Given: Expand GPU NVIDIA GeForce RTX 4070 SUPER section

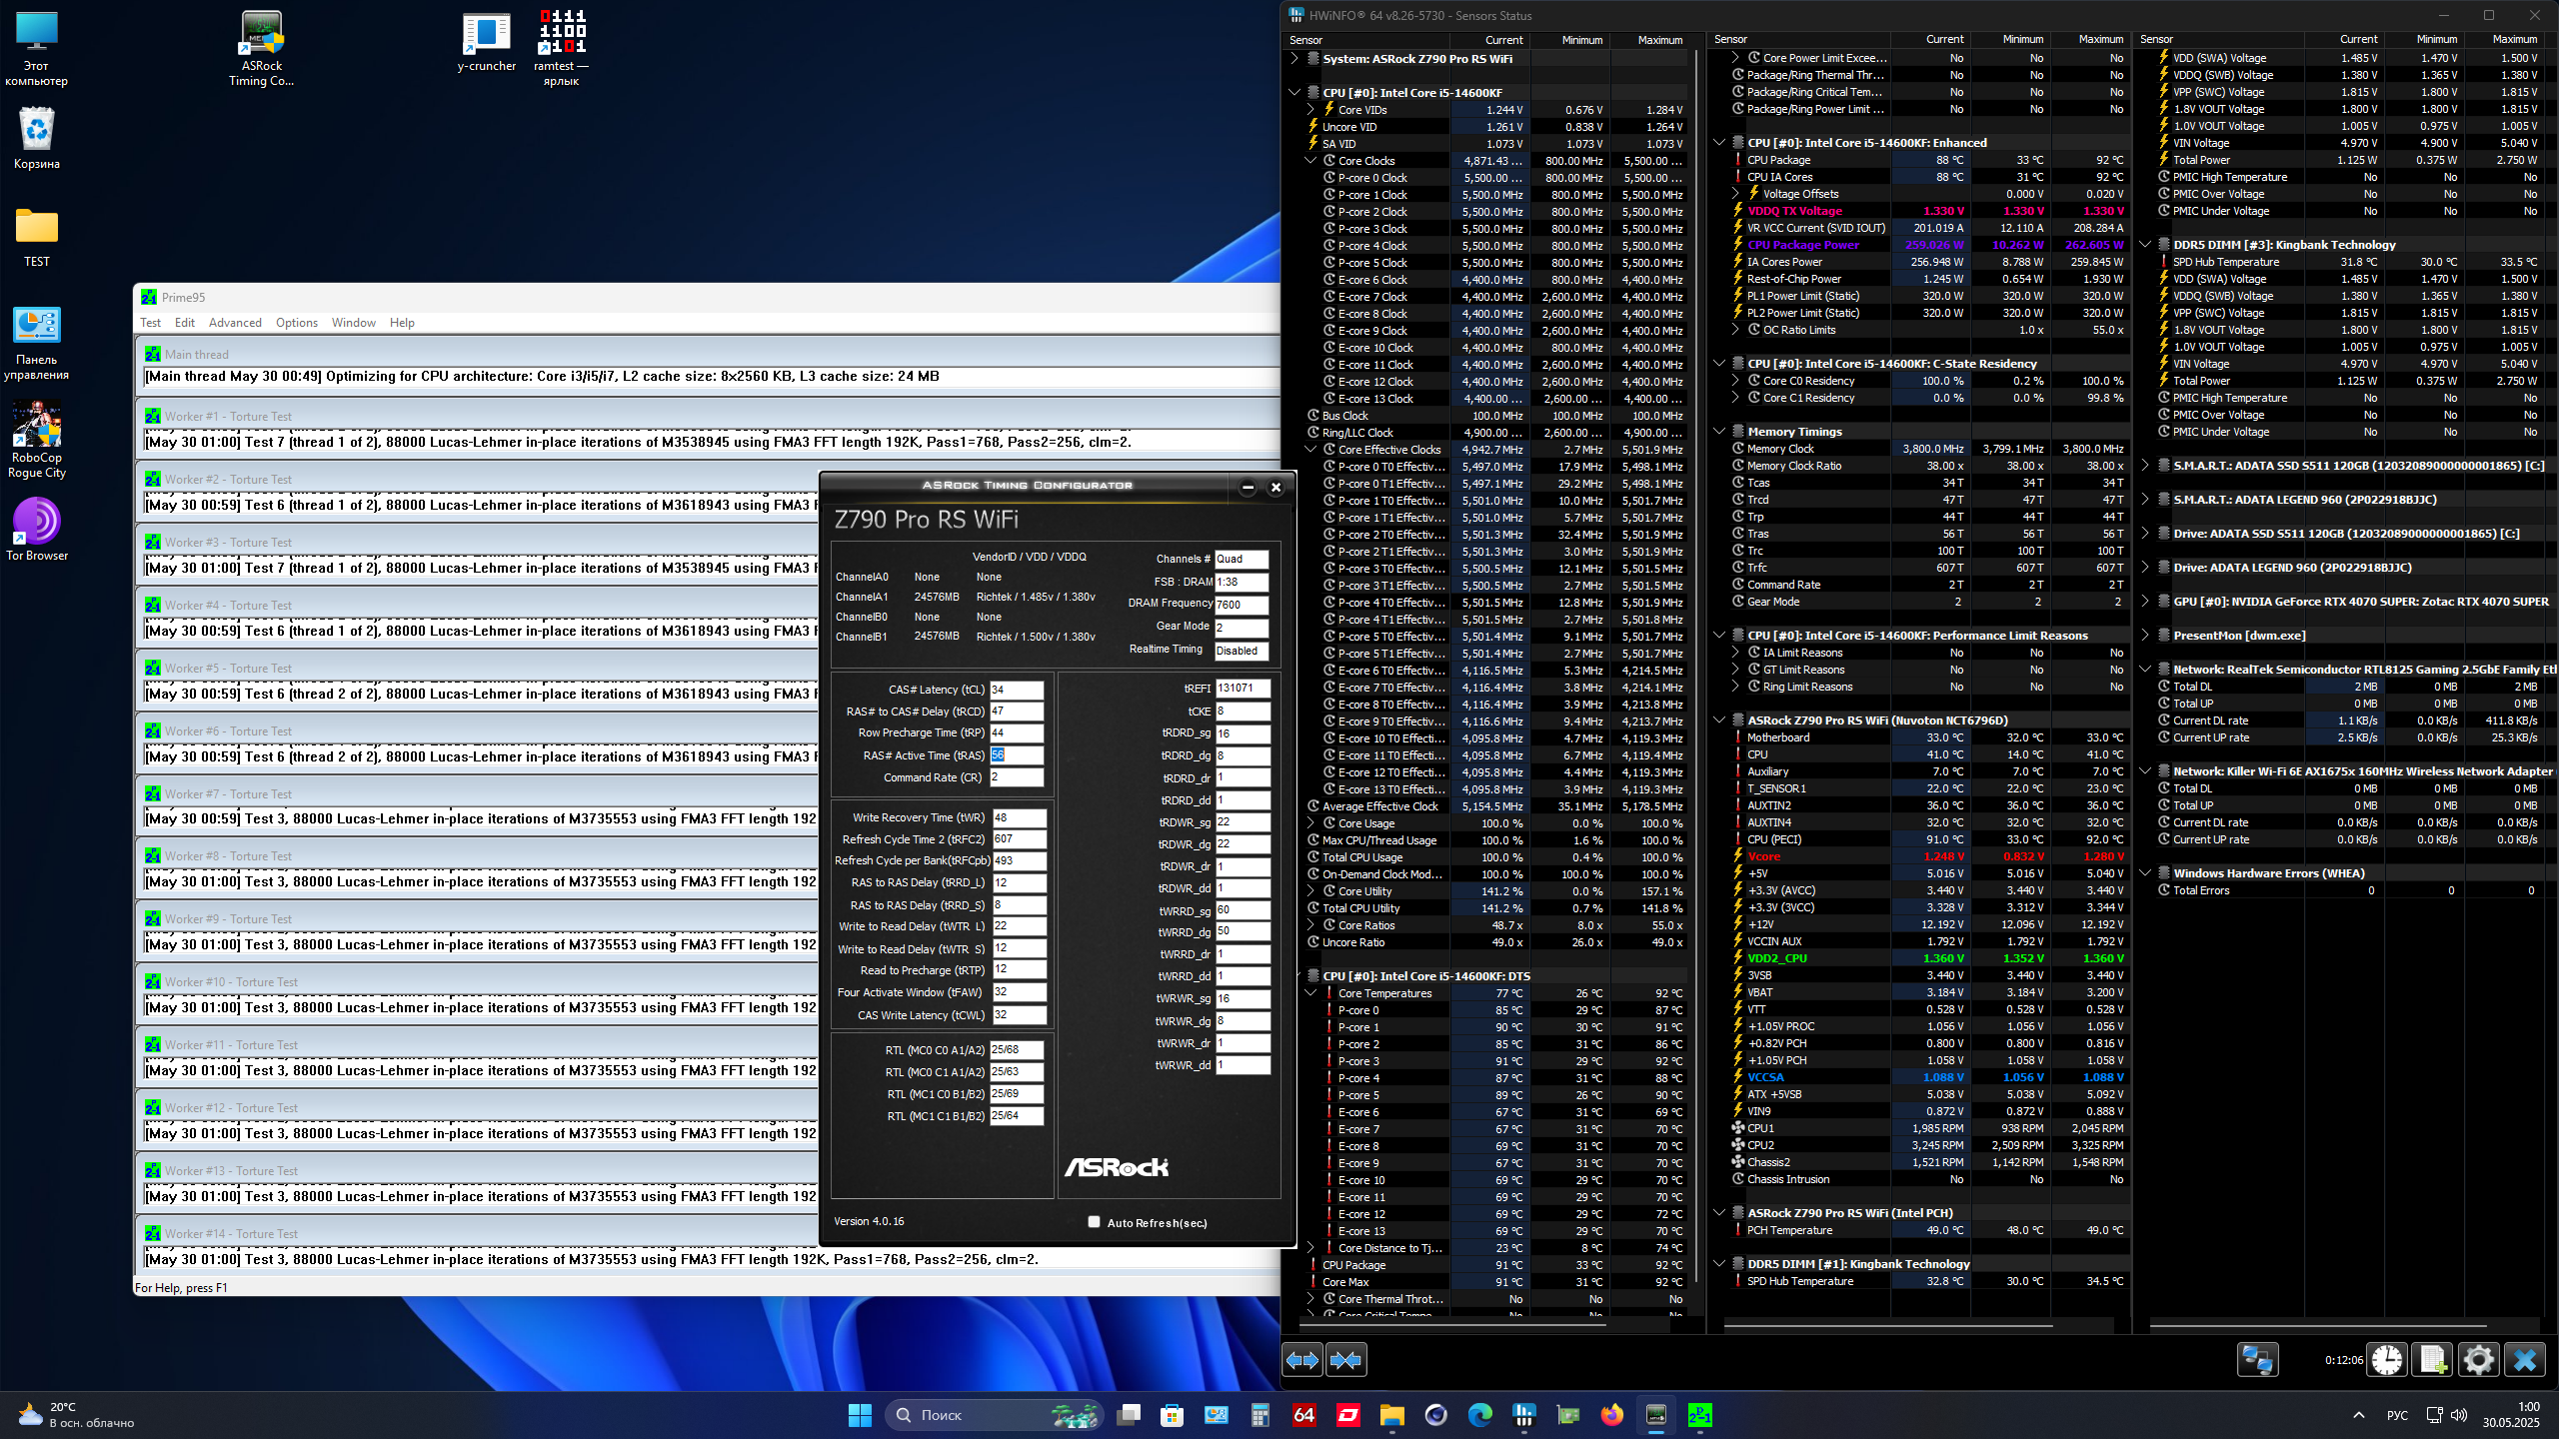Looking at the screenshot, I should coord(2145,602).
